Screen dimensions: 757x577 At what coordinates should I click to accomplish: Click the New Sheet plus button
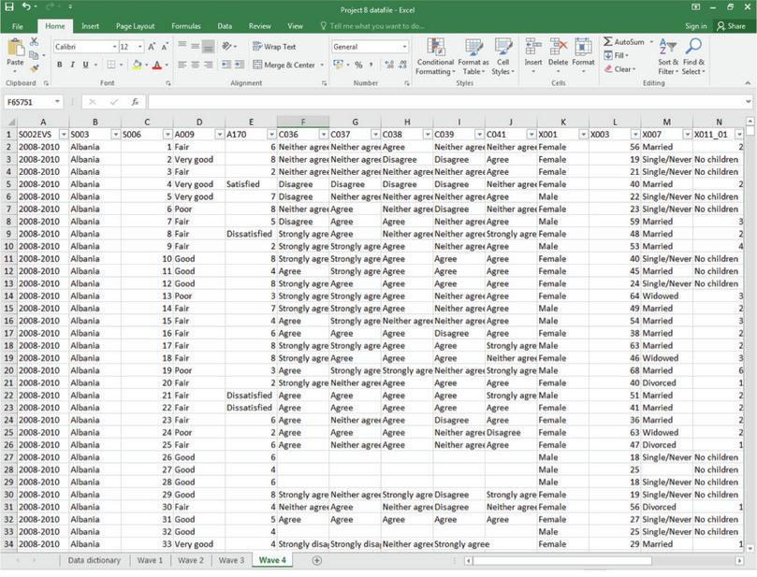pyautogui.click(x=316, y=560)
